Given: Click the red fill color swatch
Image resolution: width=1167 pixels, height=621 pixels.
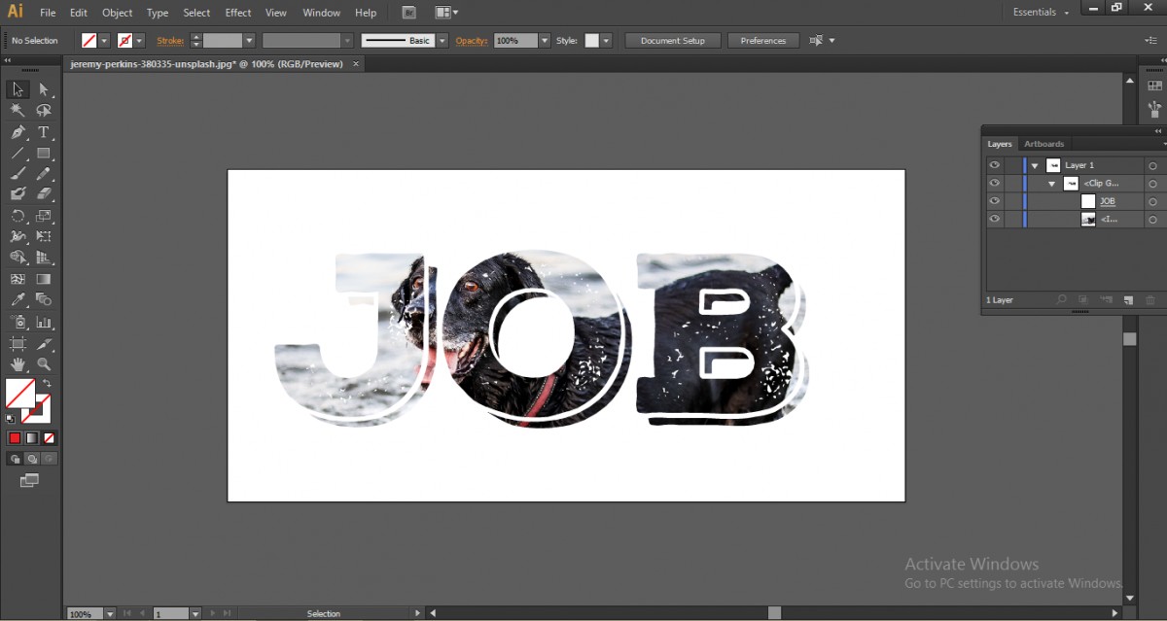Looking at the screenshot, I should 16,437.
